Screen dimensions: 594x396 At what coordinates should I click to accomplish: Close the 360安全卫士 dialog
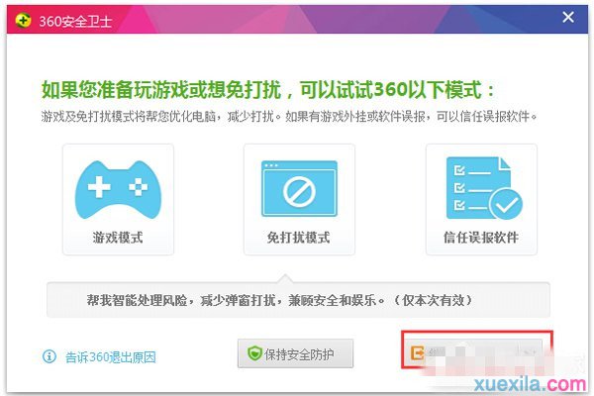[x=568, y=17]
